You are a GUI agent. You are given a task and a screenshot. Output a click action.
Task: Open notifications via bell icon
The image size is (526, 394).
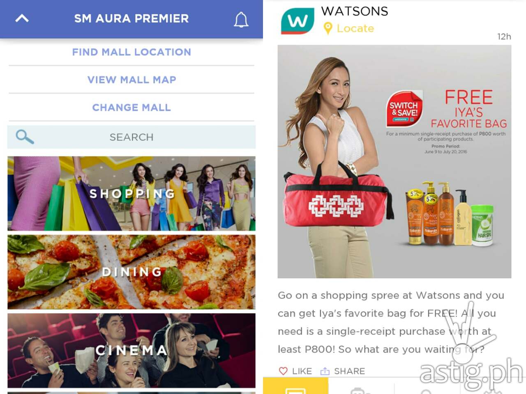241,19
